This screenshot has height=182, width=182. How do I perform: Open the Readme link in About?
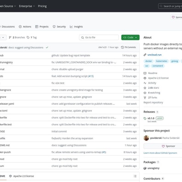[150, 73]
